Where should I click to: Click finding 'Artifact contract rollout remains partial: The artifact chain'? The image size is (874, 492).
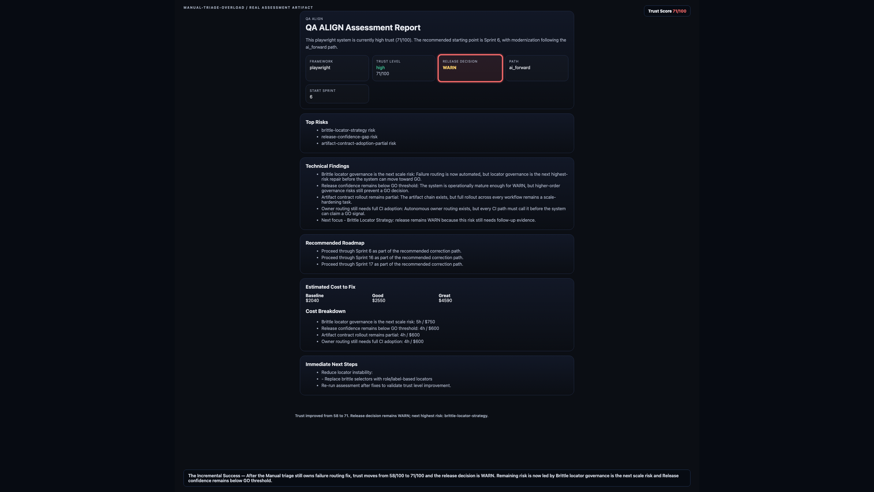point(438,200)
